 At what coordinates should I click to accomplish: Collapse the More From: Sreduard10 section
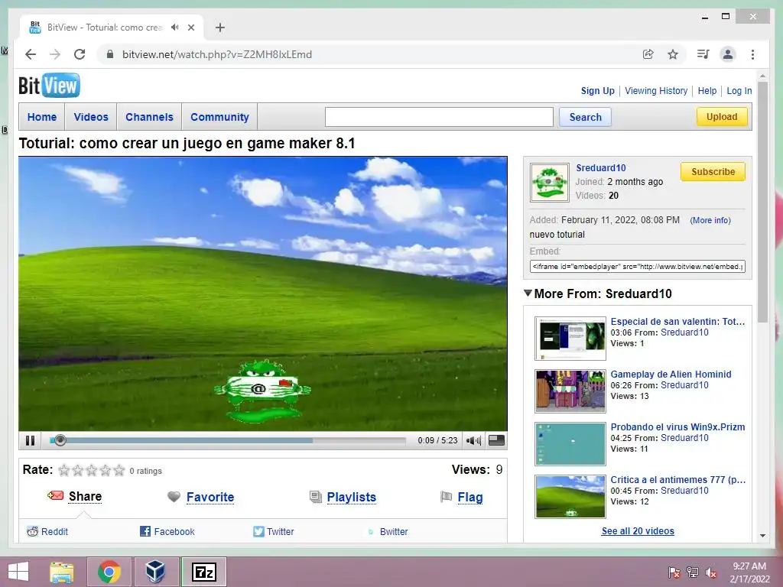tap(528, 293)
